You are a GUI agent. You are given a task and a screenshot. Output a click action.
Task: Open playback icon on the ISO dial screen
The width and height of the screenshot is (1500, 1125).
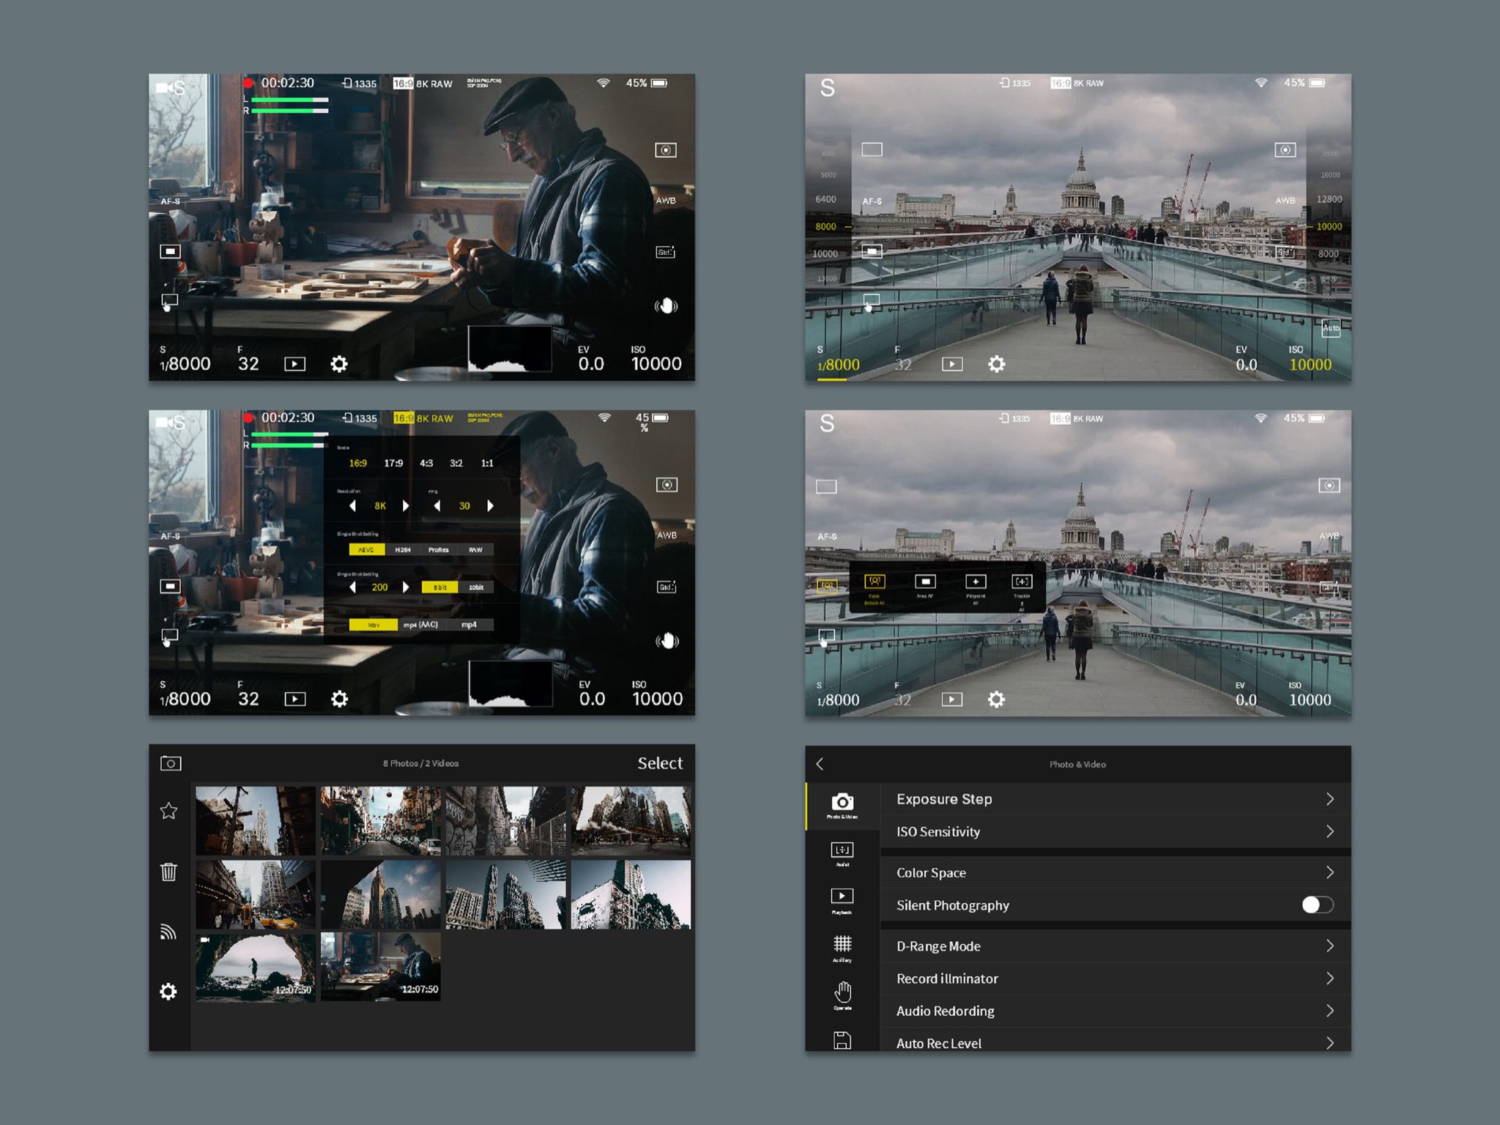click(x=952, y=364)
